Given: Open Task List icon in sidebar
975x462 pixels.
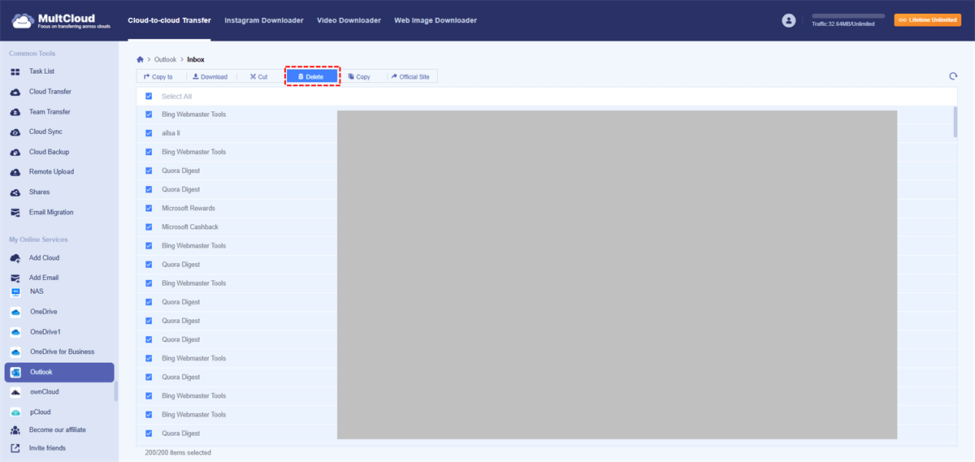Looking at the screenshot, I should tap(15, 71).
